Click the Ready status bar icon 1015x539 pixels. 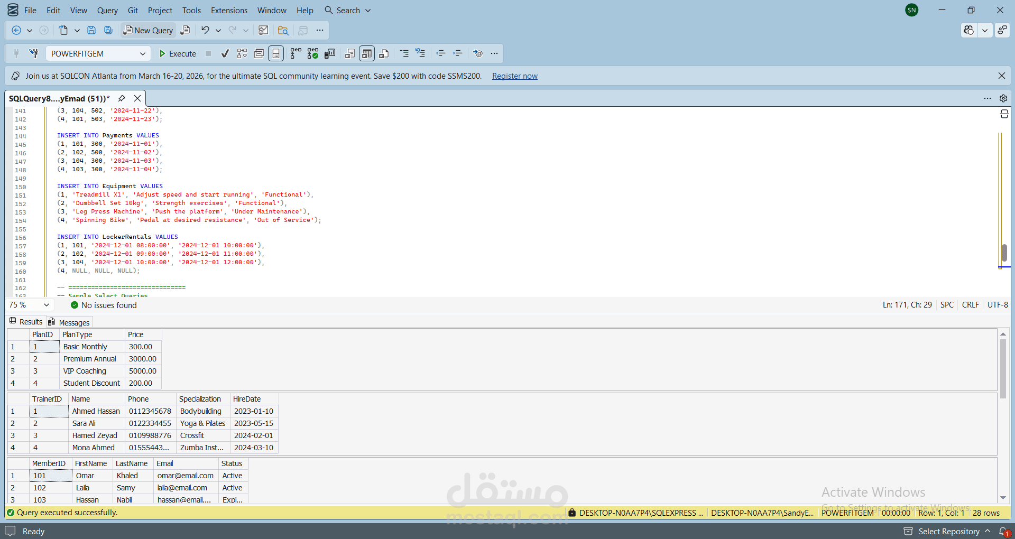[10, 531]
